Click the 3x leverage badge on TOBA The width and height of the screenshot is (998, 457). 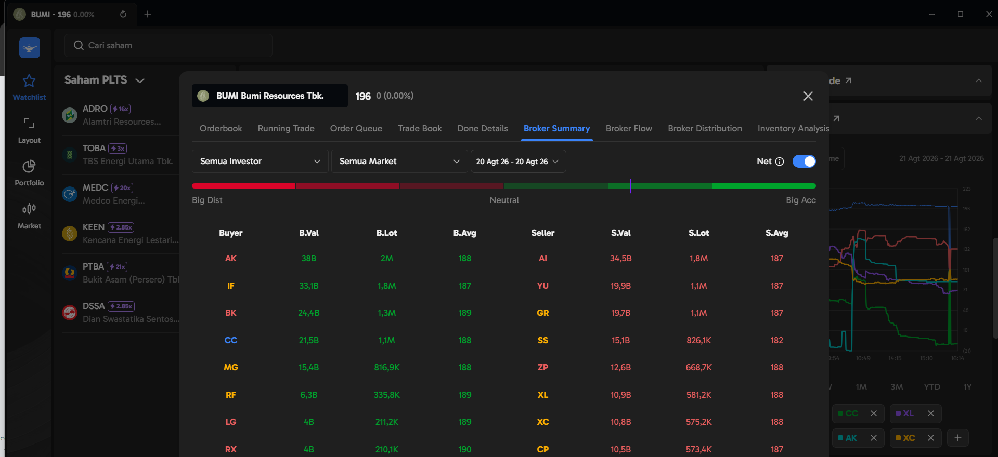118,149
